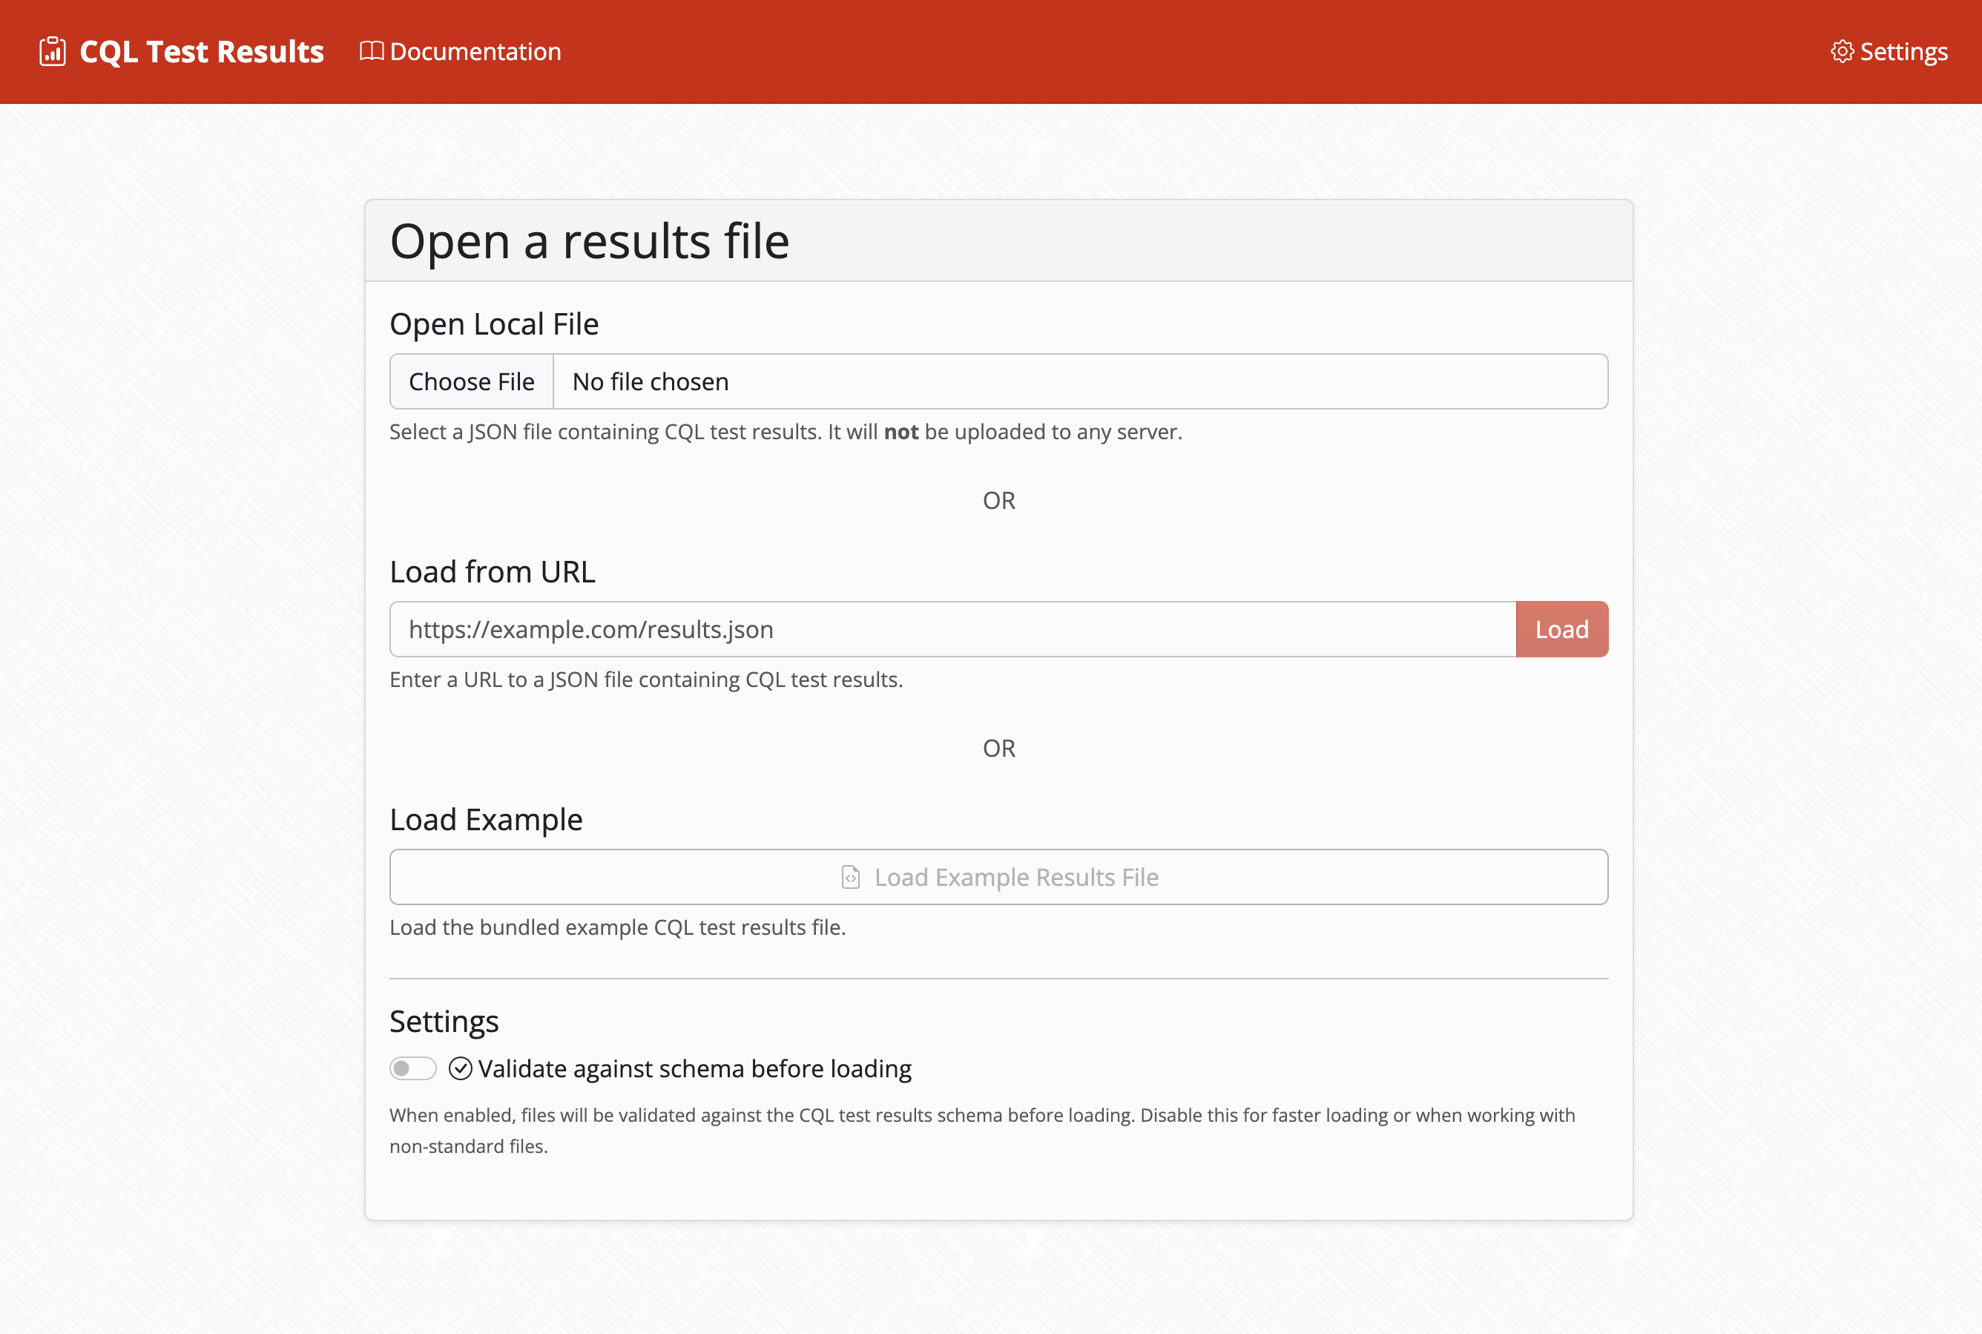The image size is (1982, 1334).
Task: Open the CQL Test Results home link
Action: coord(180,51)
